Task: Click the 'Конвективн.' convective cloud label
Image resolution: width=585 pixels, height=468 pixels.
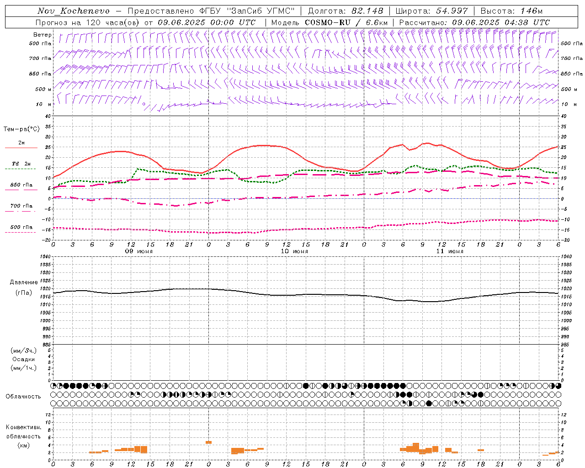Action: click(x=24, y=427)
